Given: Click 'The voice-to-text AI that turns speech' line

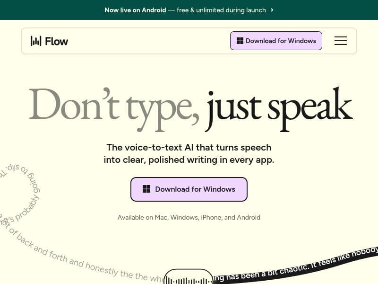Looking at the screenshot, I should click(x=189, y=147).
